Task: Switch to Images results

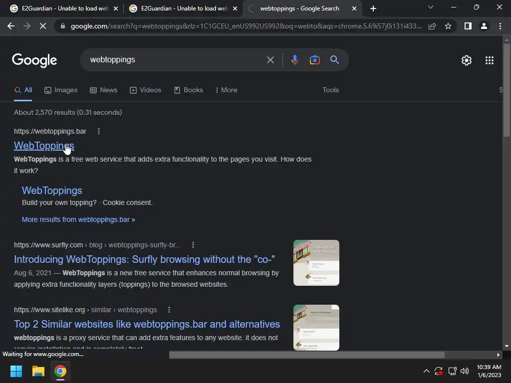Action: (x=61, y=90)
